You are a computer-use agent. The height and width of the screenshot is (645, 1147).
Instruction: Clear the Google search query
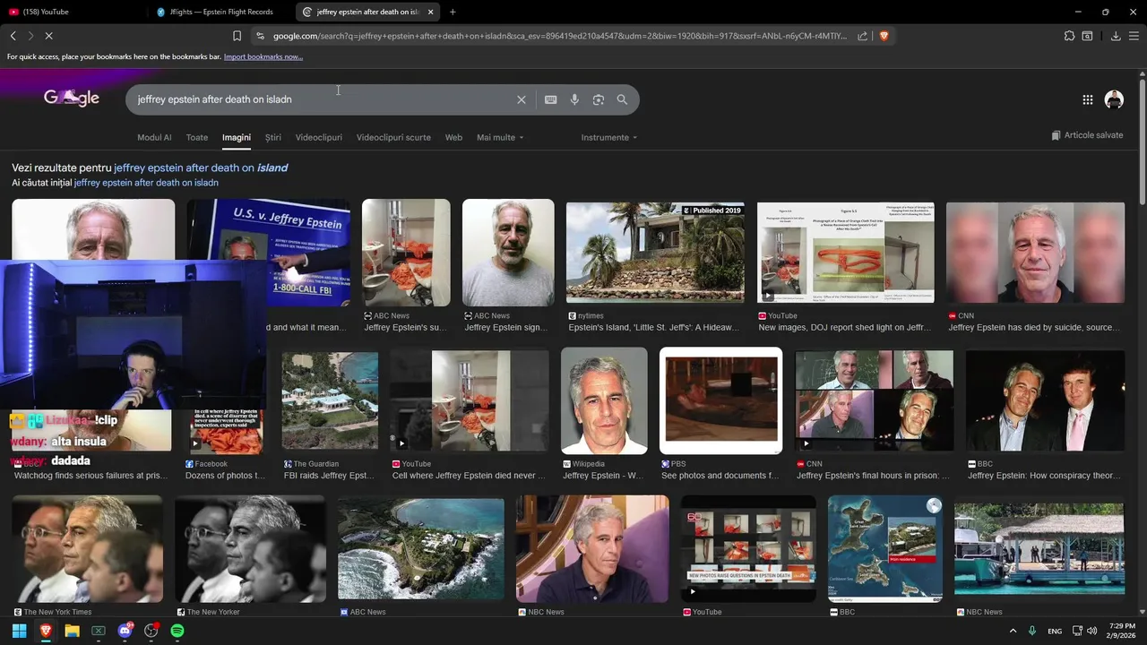[522, 99]
